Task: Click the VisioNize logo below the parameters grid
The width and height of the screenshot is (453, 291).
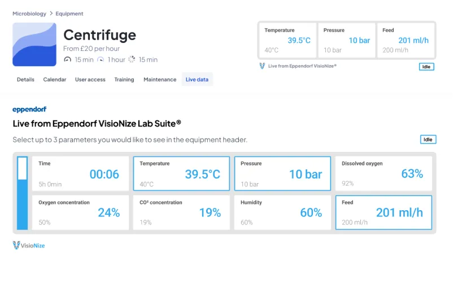Action: [x=29, y=245]
